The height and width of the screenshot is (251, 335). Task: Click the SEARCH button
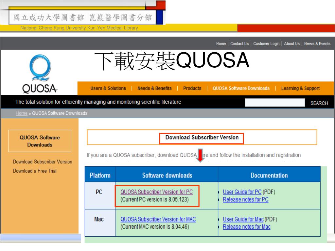point(319,103)
